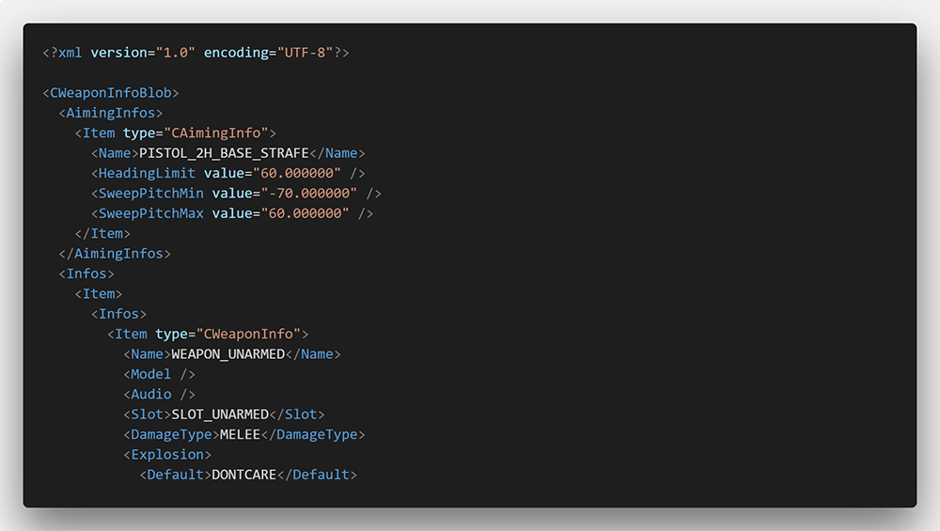Select the DONTCARE default value
Screen dimensions: 940x531
[243, 475]
